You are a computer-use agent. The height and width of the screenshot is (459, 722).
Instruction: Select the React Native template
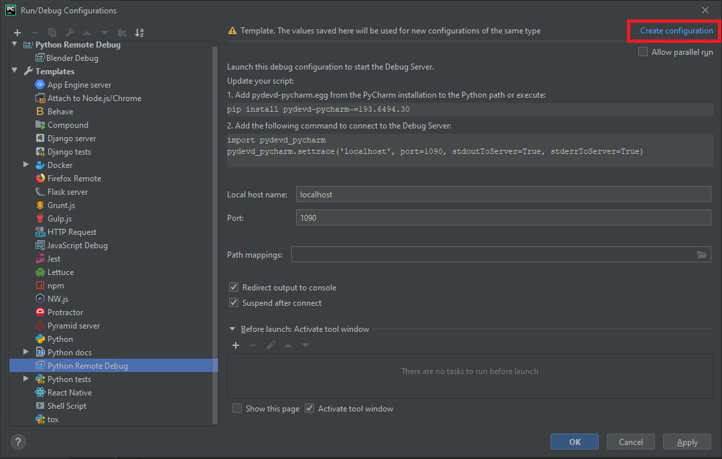69,392
